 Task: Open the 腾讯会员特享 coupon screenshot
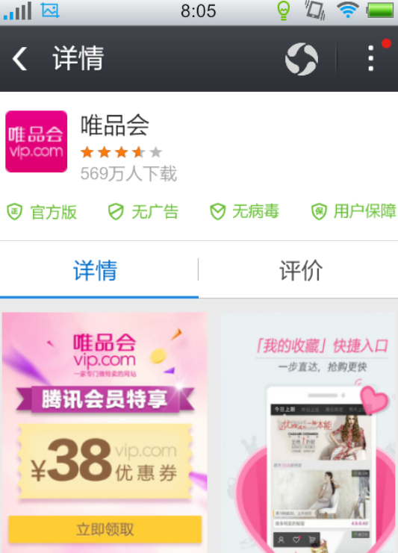coord(105,432)
